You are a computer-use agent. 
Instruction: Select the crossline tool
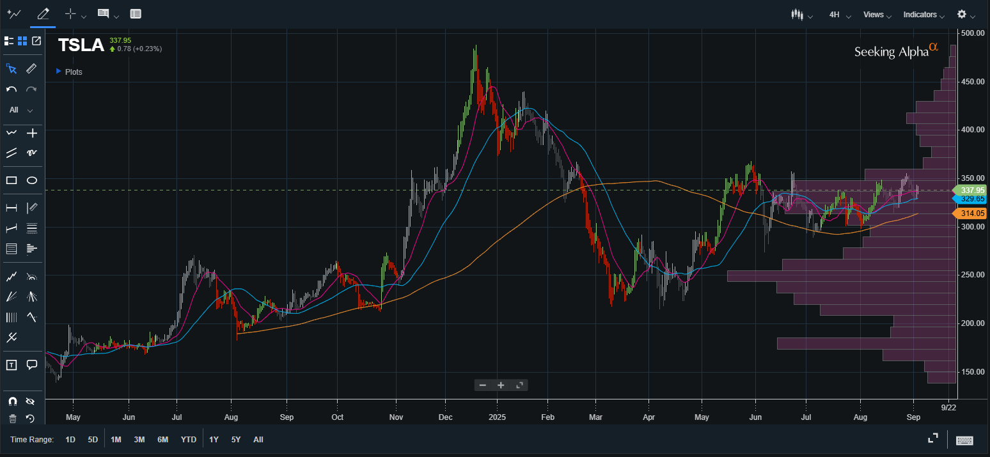click(x=31, y=133)
